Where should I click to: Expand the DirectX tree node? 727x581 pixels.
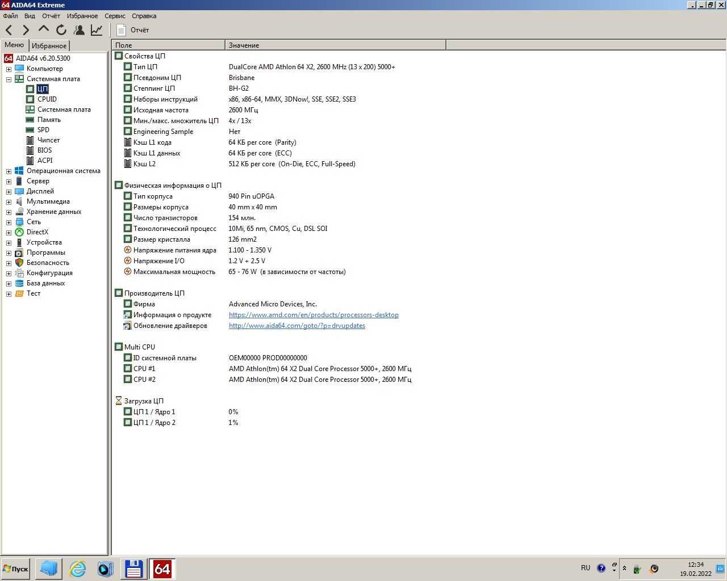[x=9, y=232]
